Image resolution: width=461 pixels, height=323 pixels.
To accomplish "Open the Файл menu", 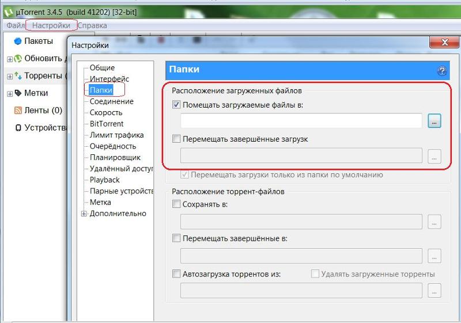I will point(16,25).
